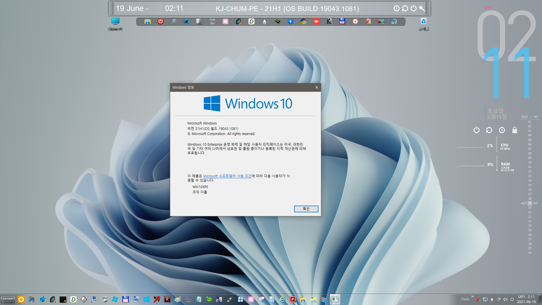This screenshot has width=542, height=305.
Task: Click the Task Bar item in top dock
Action: point(212,21)
